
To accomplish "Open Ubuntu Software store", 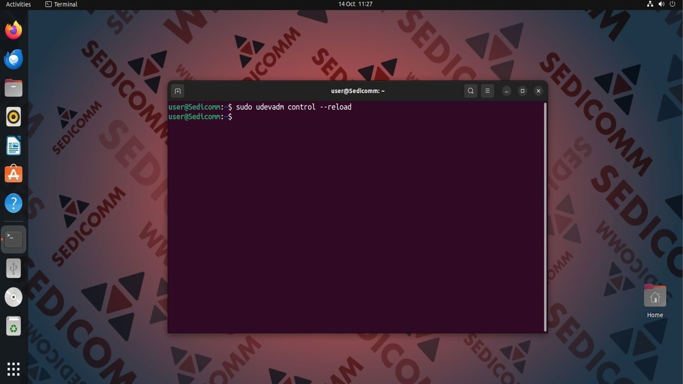I will (x=14, y=174).
